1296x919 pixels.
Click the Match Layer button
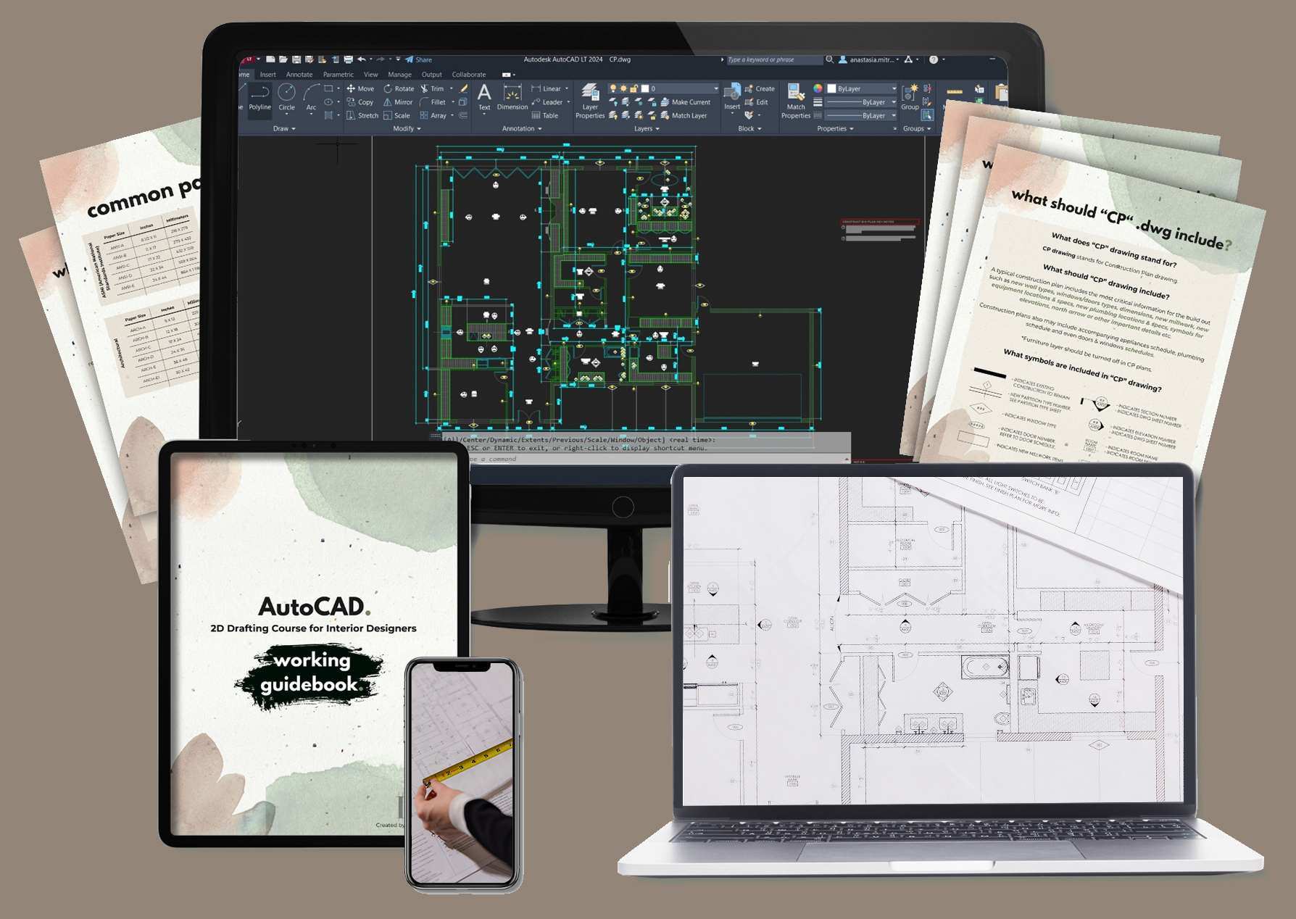tap(684, 115)
